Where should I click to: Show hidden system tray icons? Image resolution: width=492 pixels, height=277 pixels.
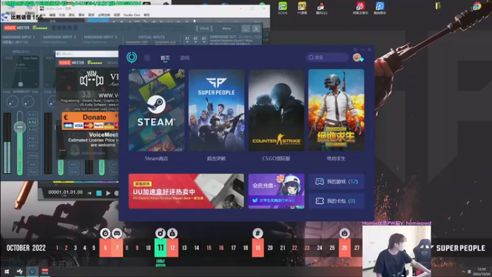point(464,271)
